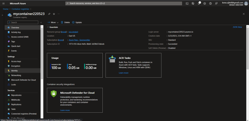
Task: Search resources, services, and docs box
Action: click(x=124, y=3)
